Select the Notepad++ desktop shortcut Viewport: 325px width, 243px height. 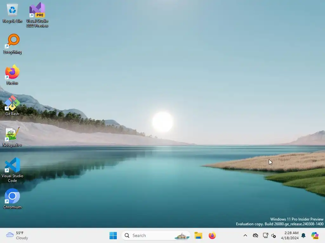coord(12,137)
